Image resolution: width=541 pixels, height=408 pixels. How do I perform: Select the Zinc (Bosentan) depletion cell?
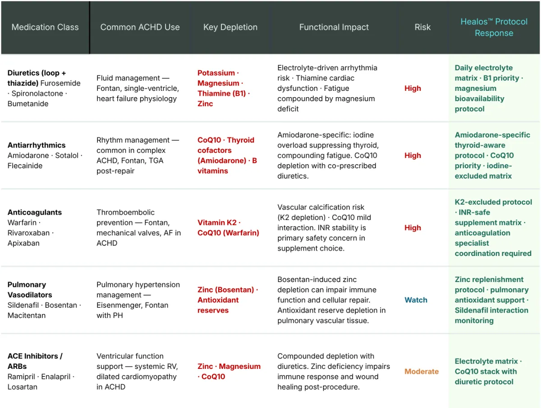[228, 300]
